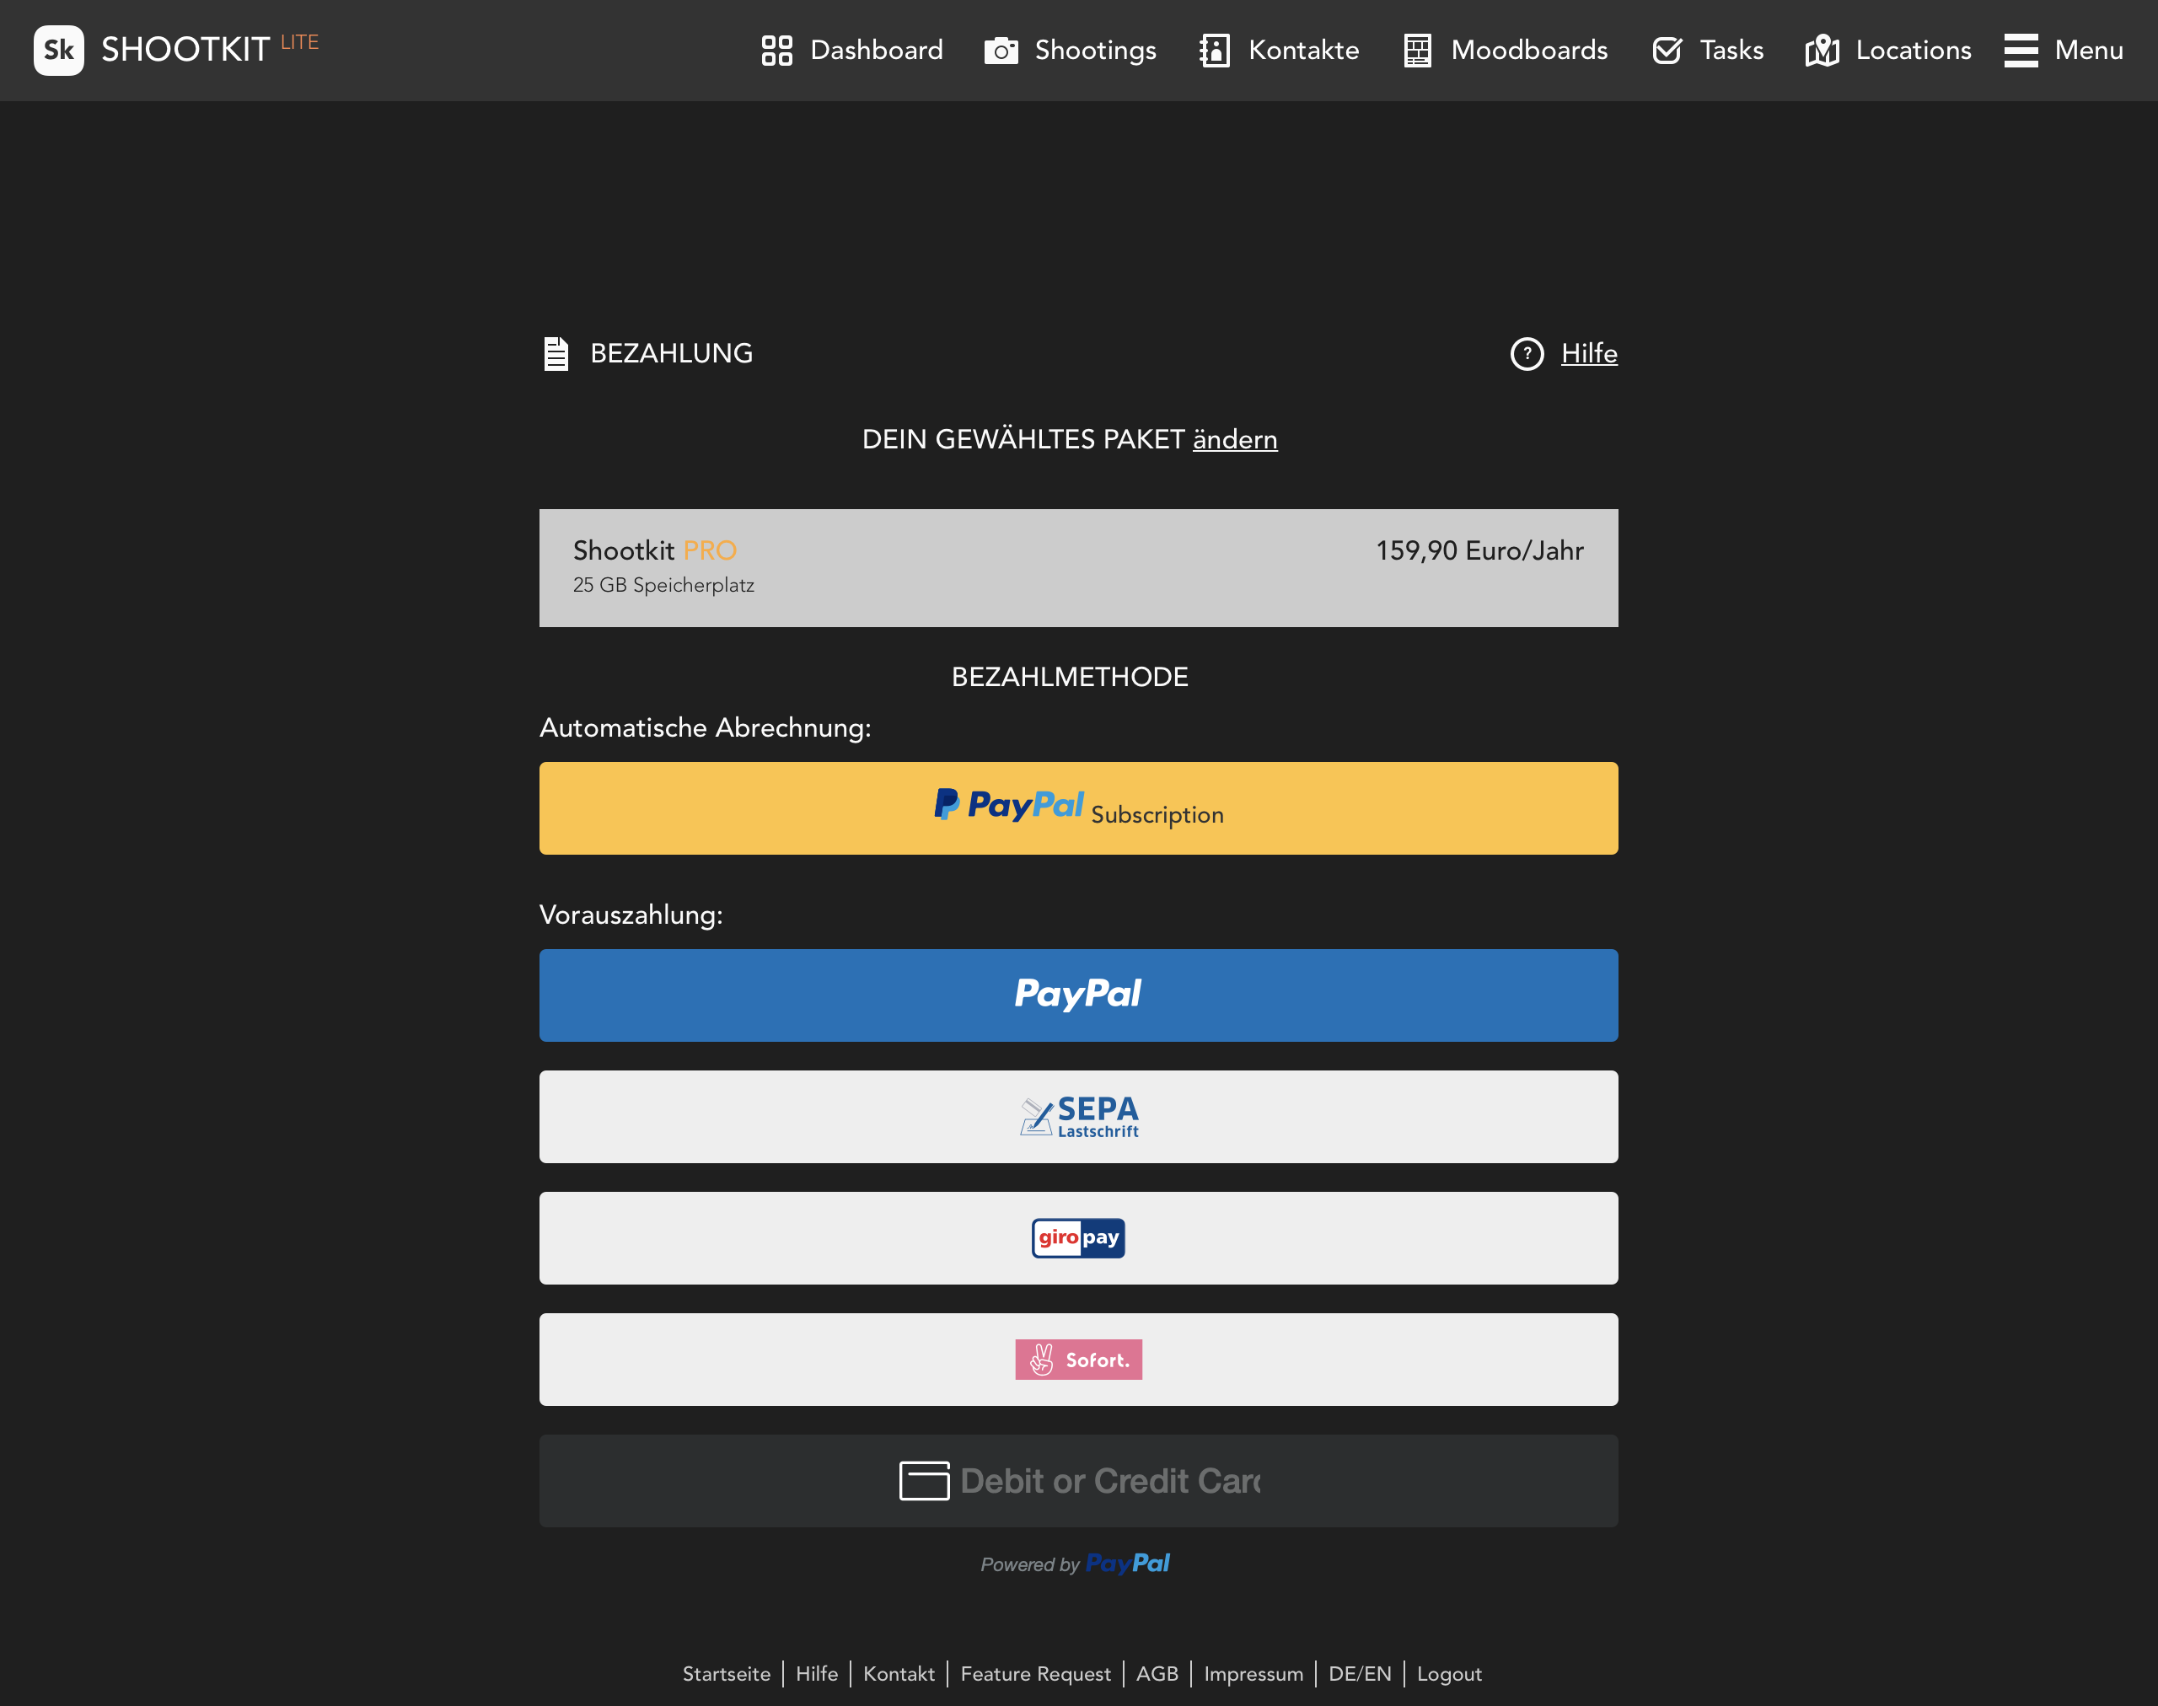This screenshot has width=2158, height=1706.
Task: Click Logout from footer menu
Action: click(1443, 1675)
